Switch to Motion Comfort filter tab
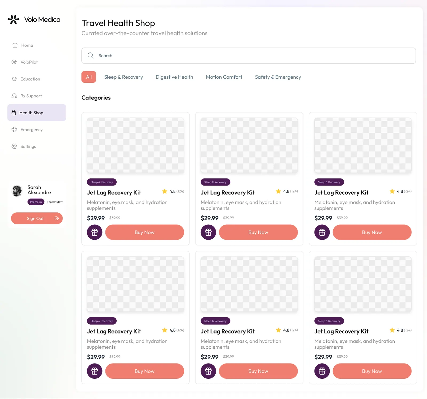Image resolution: width=427 pixels, height=399 pixels. pos(224,77)
